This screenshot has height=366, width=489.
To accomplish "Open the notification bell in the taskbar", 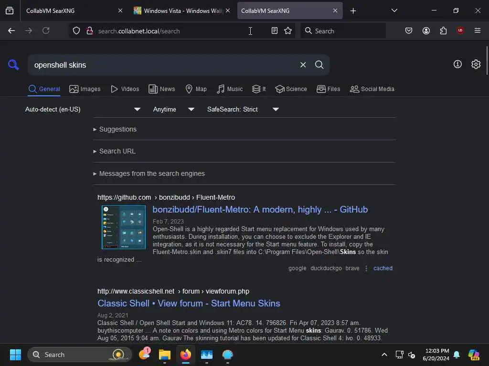I will point(457,355).
